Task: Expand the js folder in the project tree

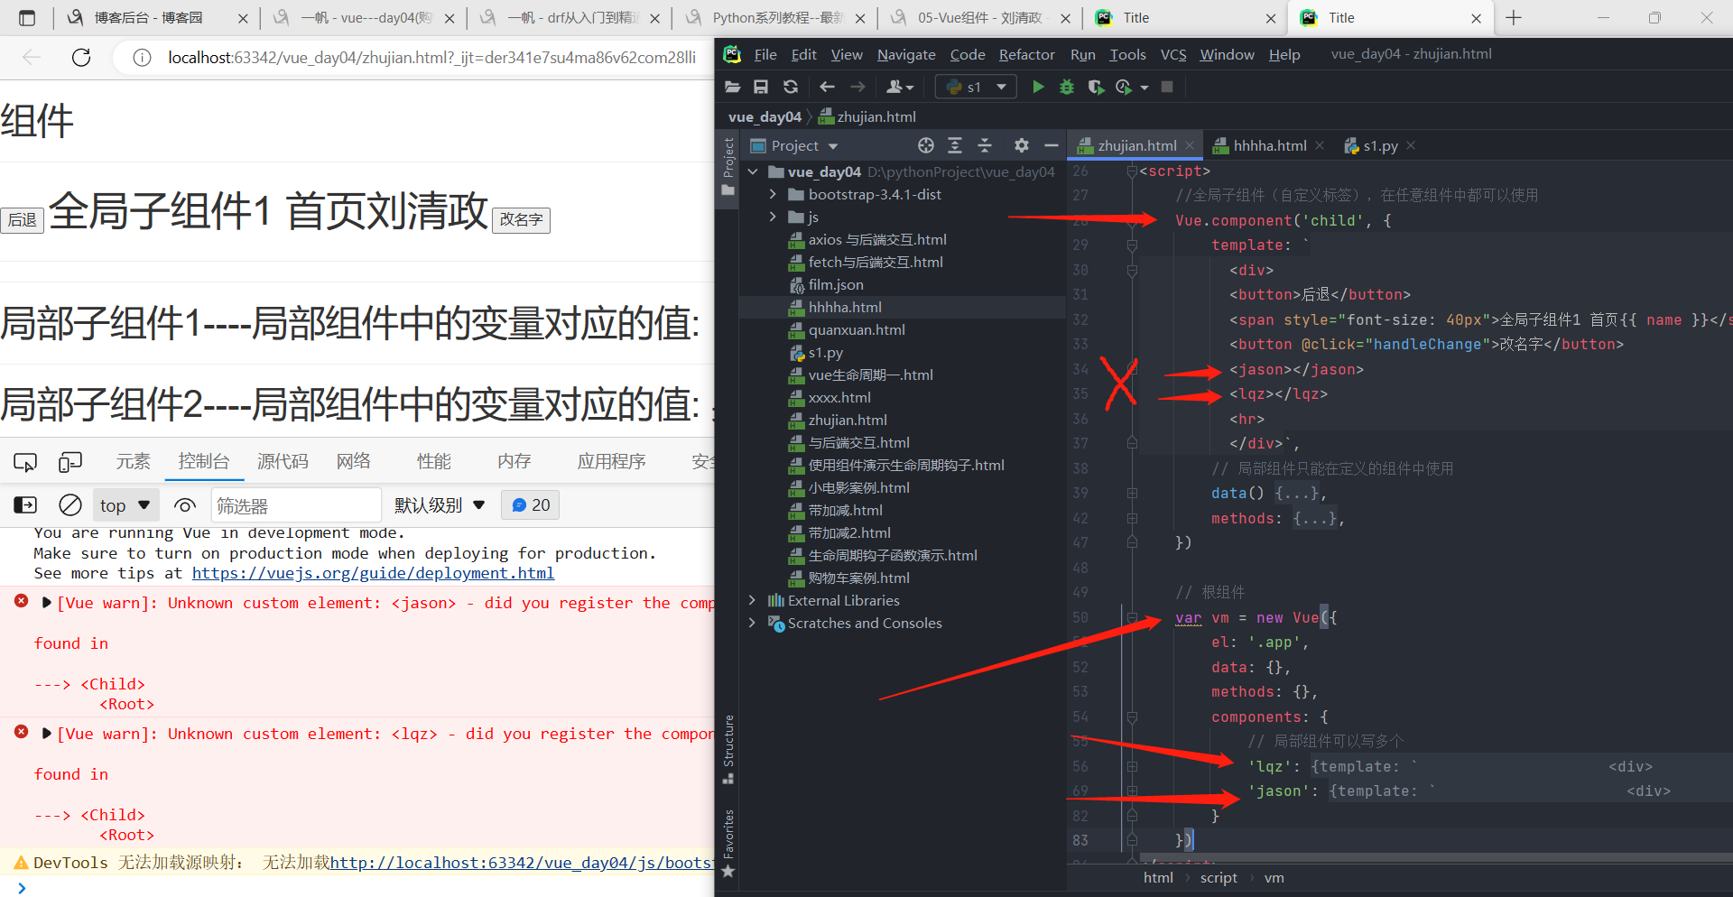Action: coord(773,217)
